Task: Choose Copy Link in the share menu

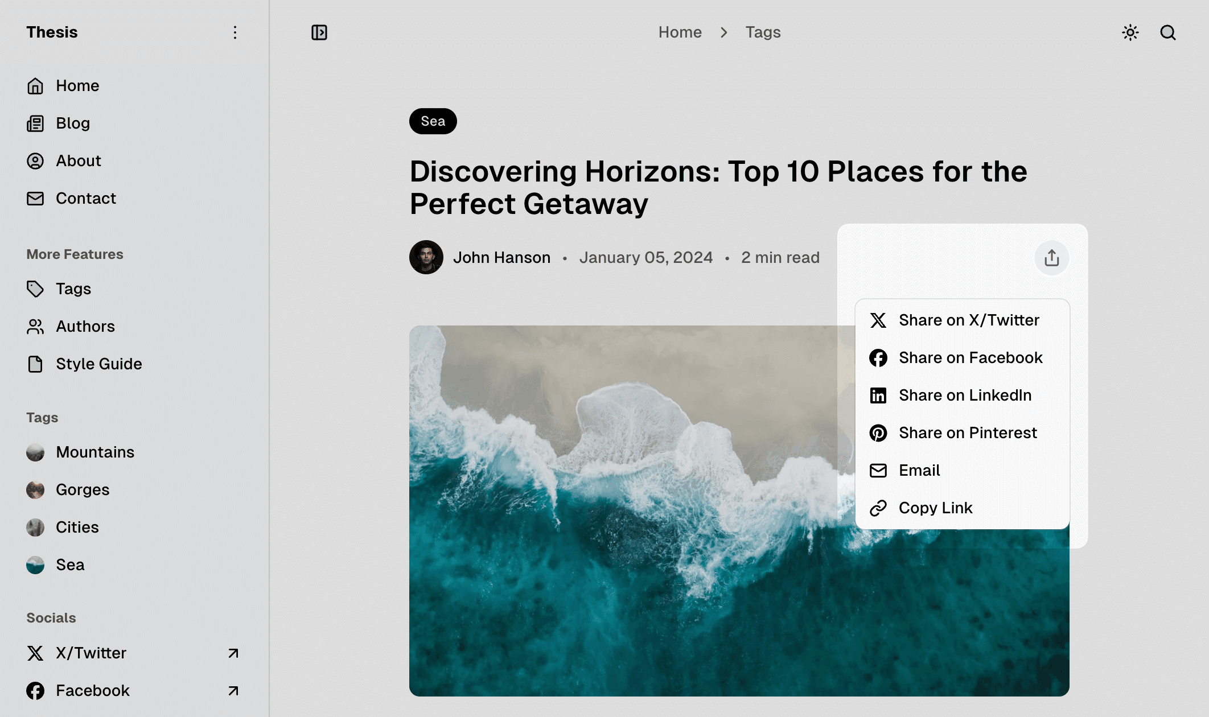Action: point(935,508)
